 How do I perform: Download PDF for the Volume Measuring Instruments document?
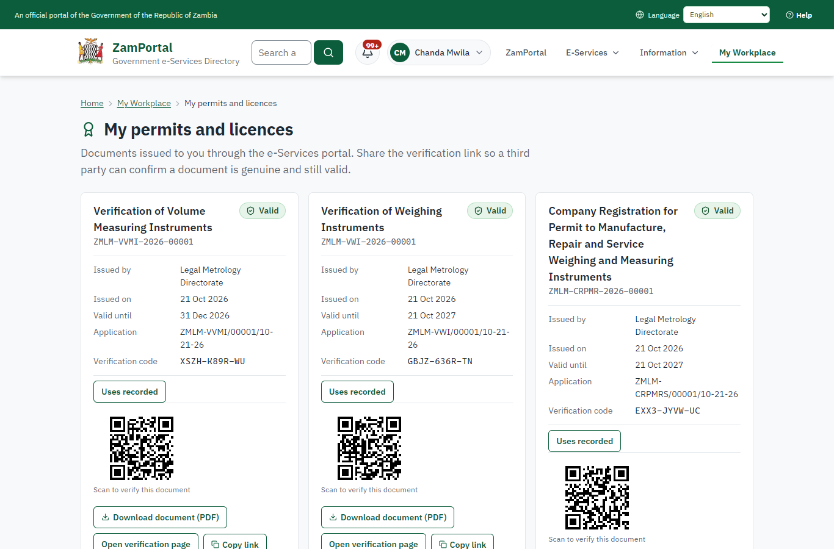[x=160, y=517]
